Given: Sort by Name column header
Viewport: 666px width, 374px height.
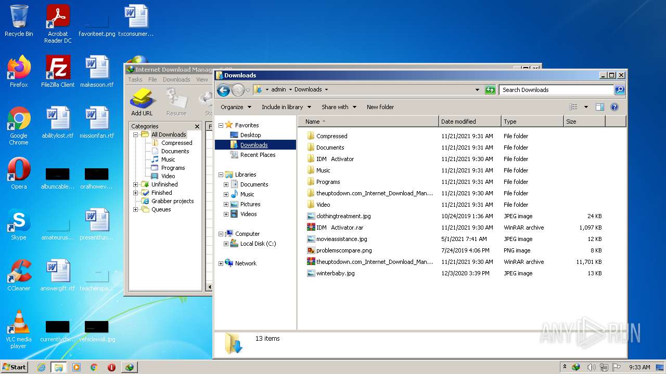Looking at the screenshot, I should point(368,122).
